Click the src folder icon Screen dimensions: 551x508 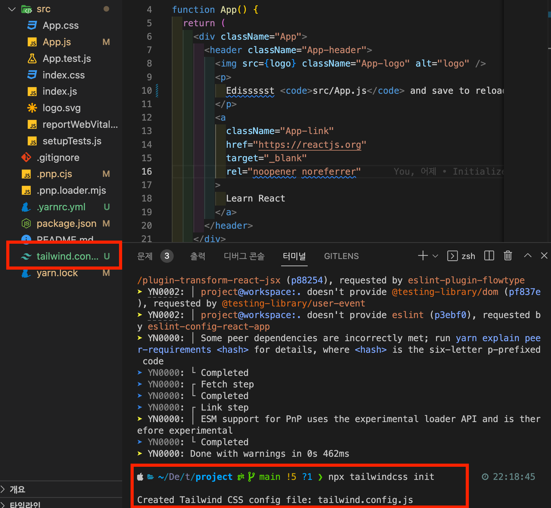(x=27, y=9)
